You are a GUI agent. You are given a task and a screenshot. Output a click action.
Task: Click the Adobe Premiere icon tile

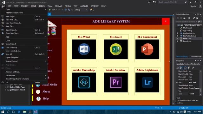click(x=116, y=82)
